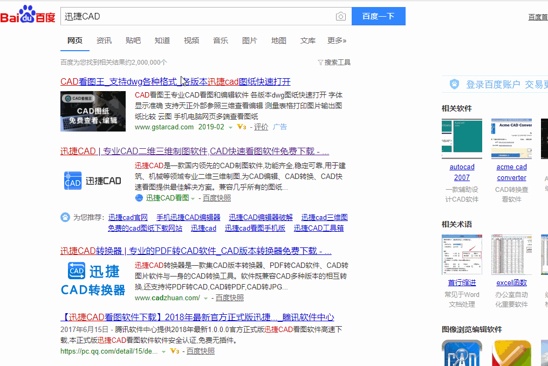548x366 pixels.
Task: Open the green 迅捷CAD看图 source link
Action: 167,198
